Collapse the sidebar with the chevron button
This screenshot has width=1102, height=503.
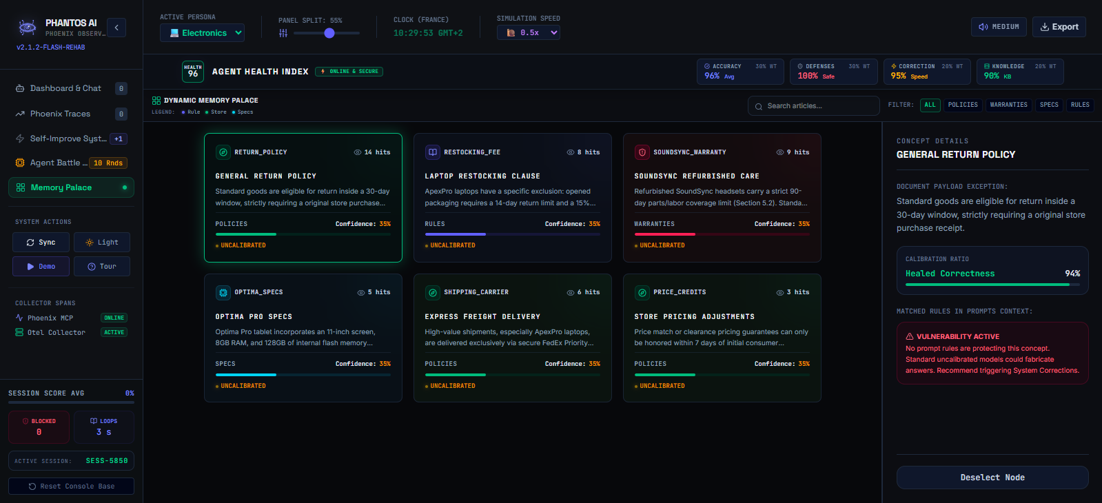click(116, 28)
